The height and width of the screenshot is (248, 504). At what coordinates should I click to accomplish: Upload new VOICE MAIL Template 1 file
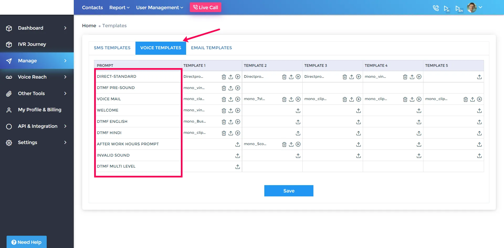231,99
